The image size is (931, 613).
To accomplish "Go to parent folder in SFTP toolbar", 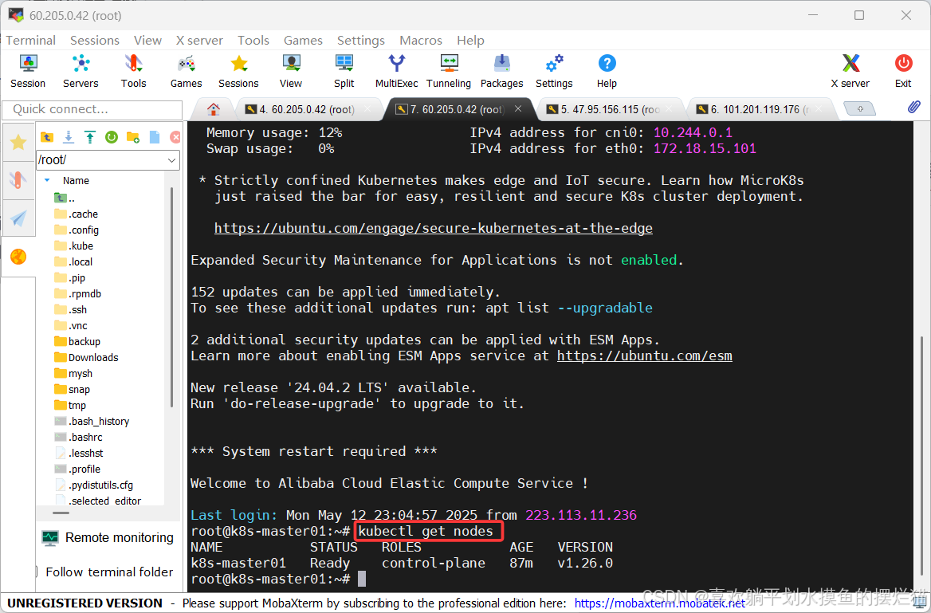I will coord(47,137).
